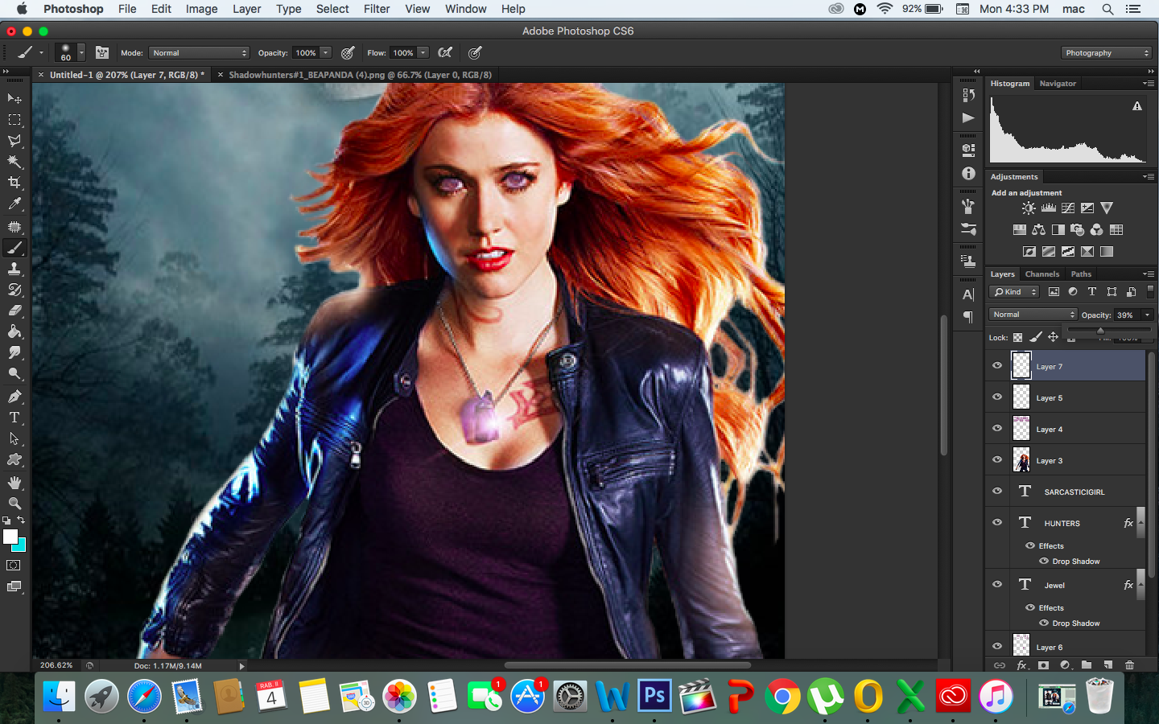
Task: Hide the Jewel text layer eye
Action: pos(997,584)
